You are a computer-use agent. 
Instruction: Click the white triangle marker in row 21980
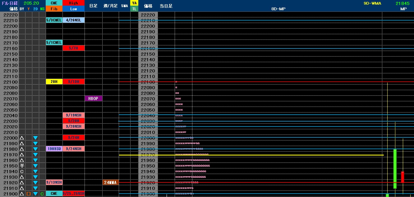pos(22,149)
